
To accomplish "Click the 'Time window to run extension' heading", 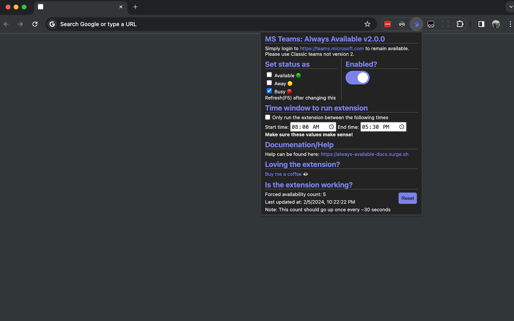I will tap(316, 108).
